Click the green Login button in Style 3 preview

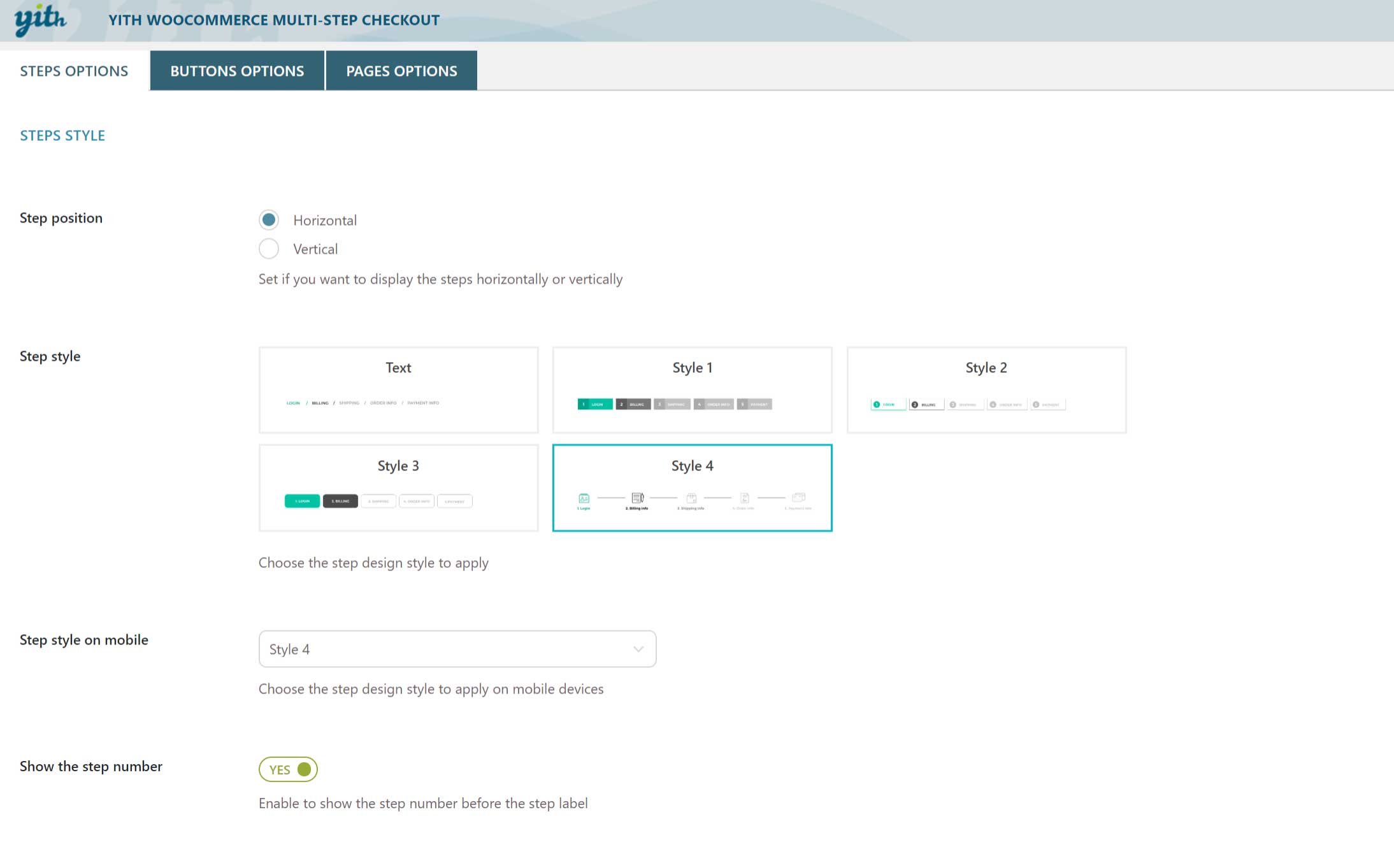coord(302,501)
